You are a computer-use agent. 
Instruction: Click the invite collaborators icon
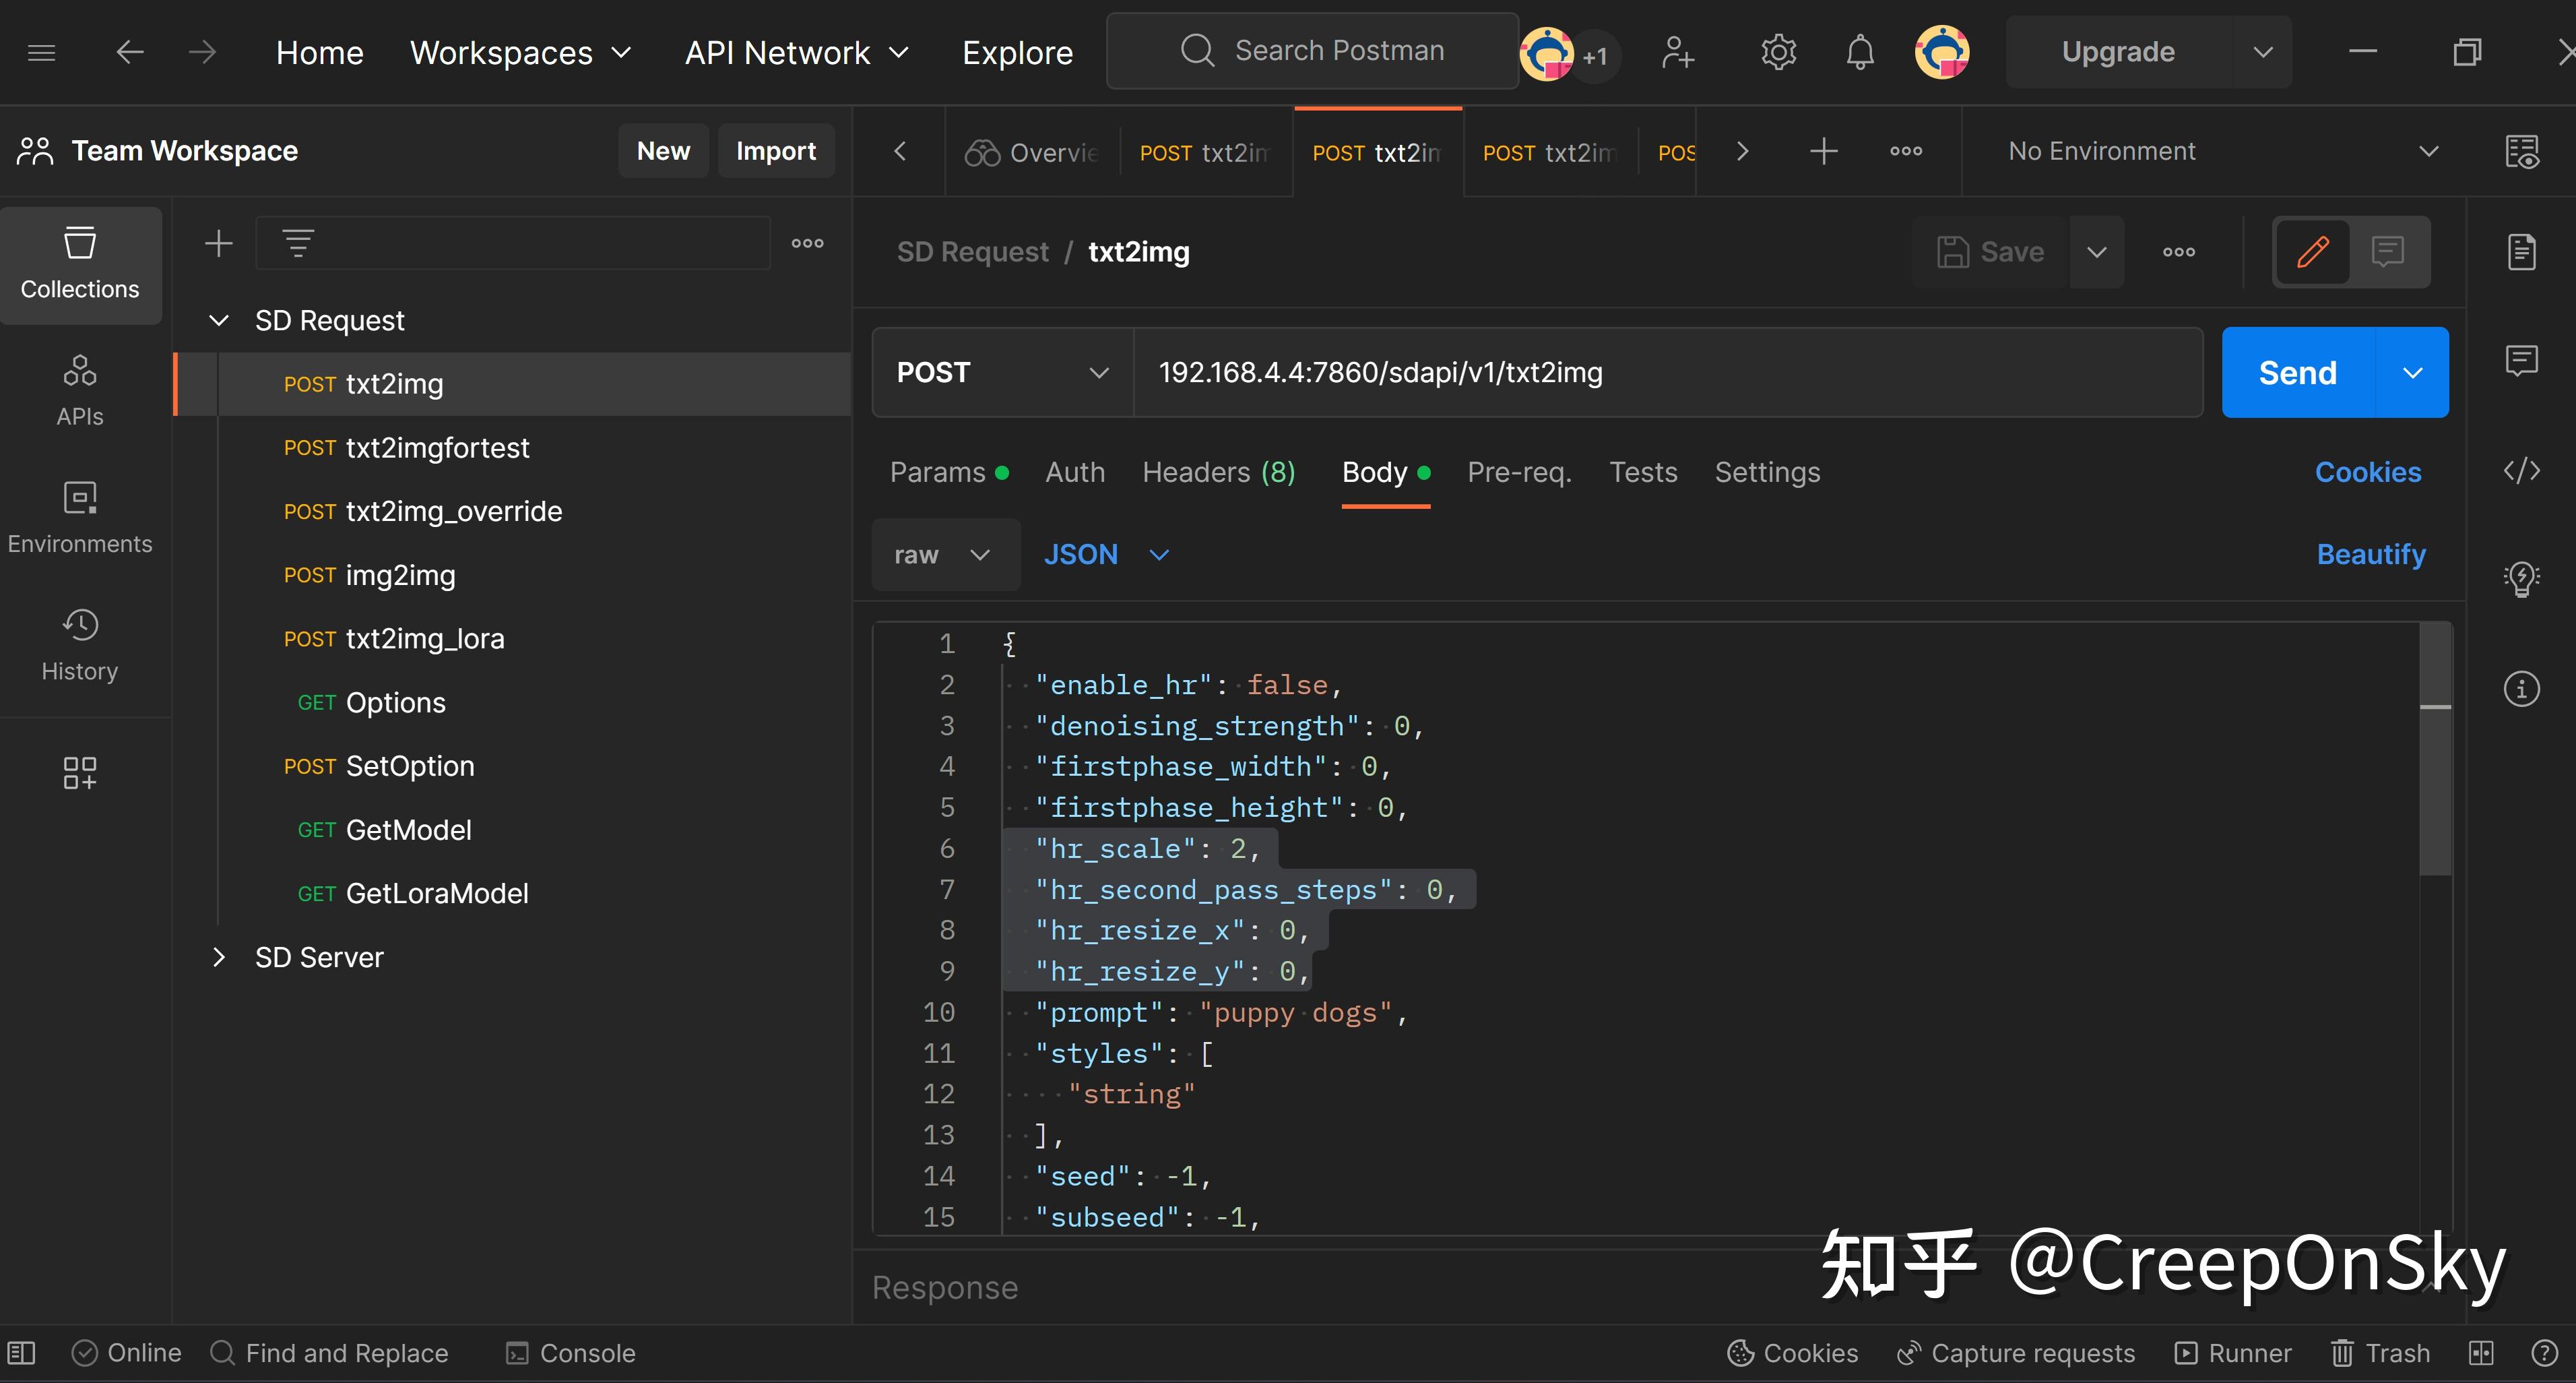click(x=1677, y=52)
